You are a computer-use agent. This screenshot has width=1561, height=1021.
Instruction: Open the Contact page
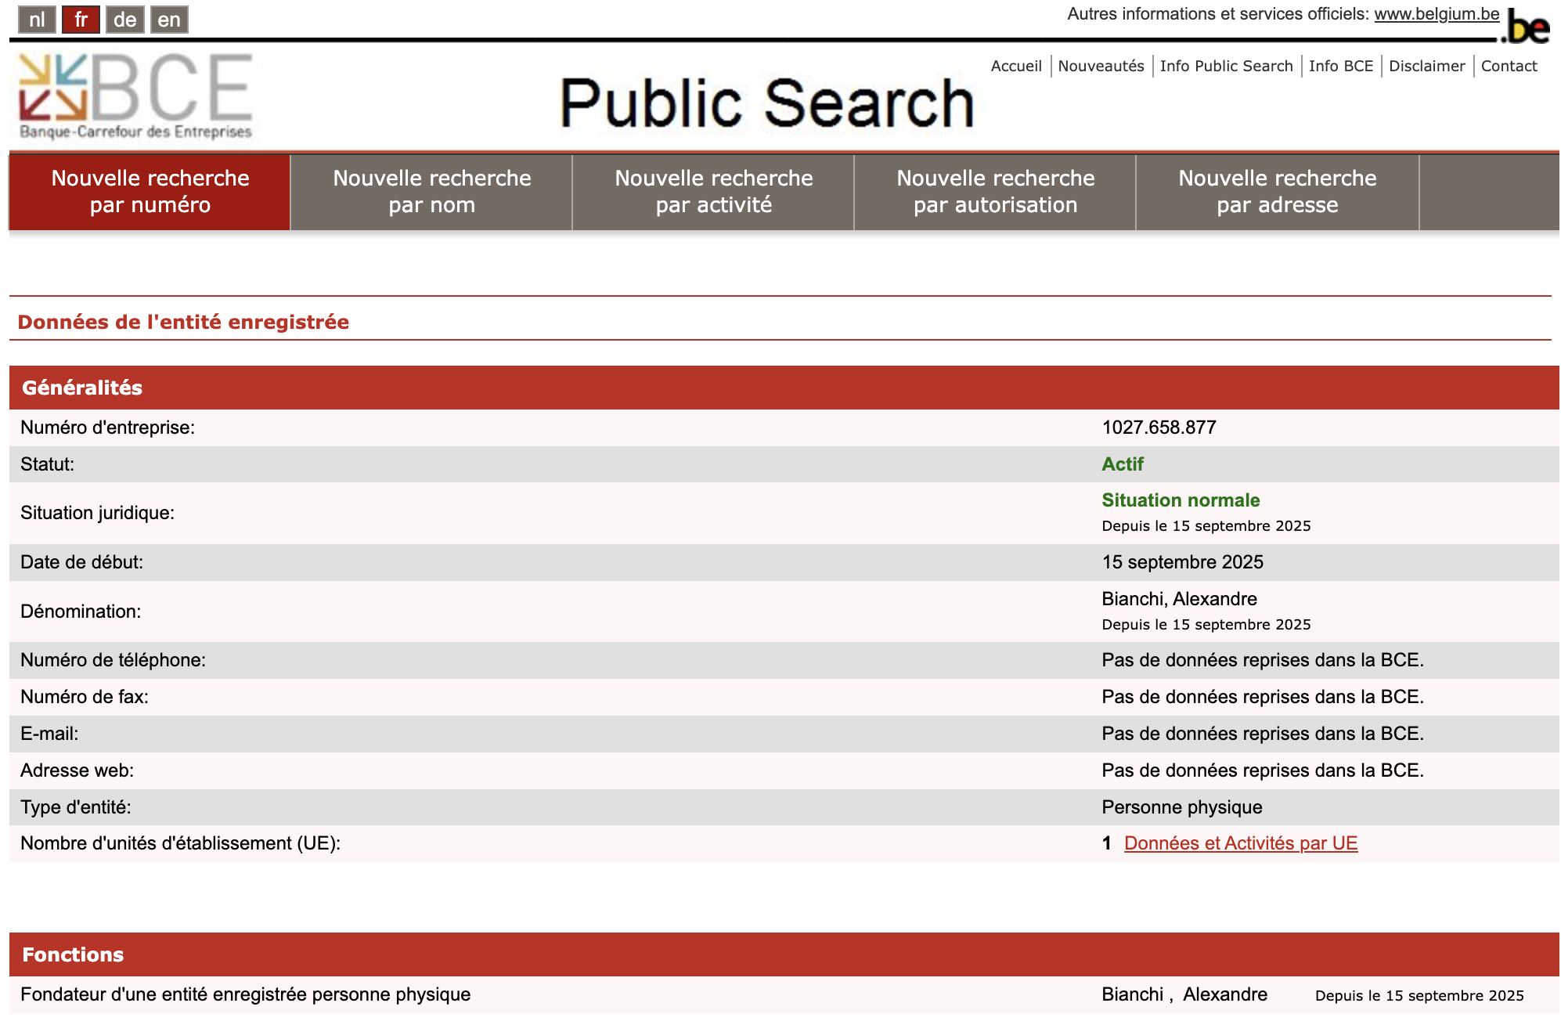coord(1509,66)
